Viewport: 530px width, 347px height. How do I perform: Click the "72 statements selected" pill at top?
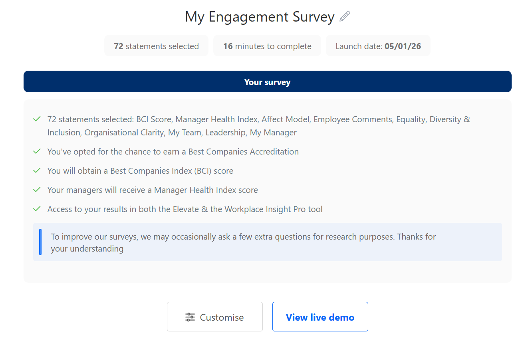(x=156, y=46)
